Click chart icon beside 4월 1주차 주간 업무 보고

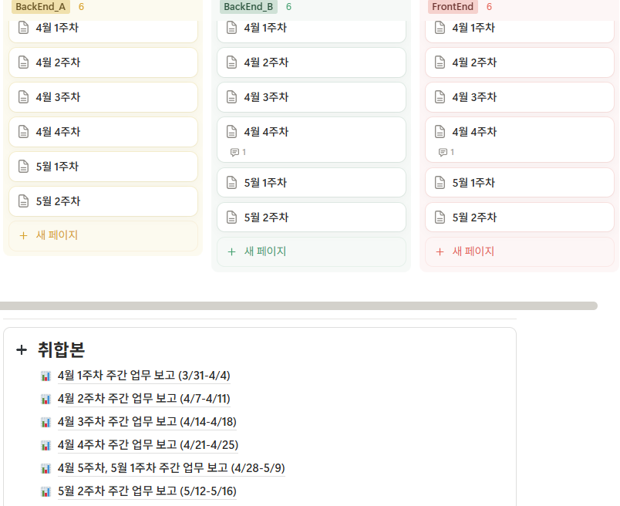[x=45, y=376]
